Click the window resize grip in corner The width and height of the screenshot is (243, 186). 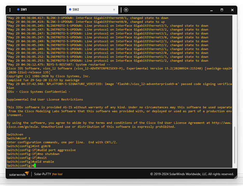235,177
